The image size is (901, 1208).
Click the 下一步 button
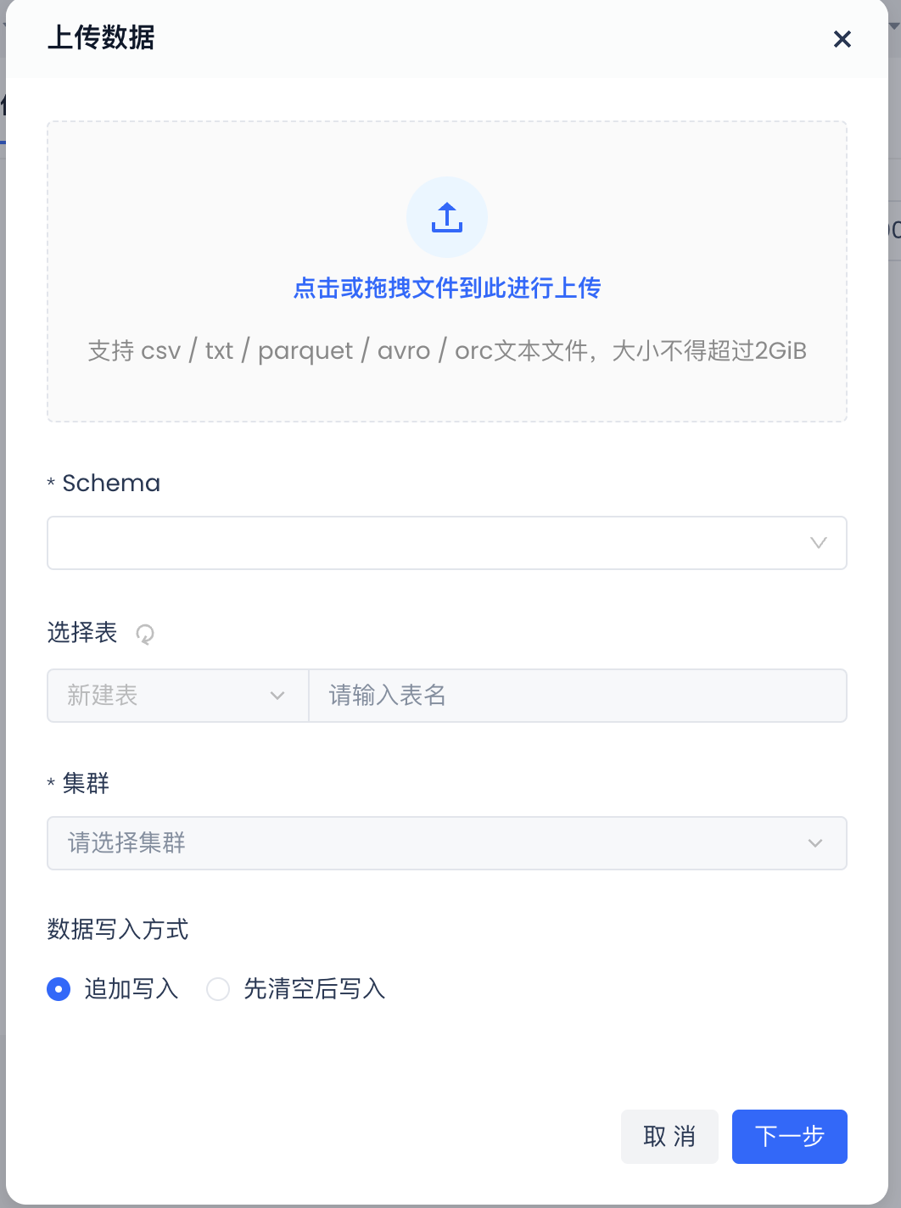coord(789,1137)
